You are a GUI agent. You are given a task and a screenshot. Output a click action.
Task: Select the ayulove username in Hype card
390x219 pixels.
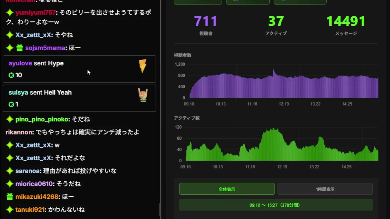[20, 63]
